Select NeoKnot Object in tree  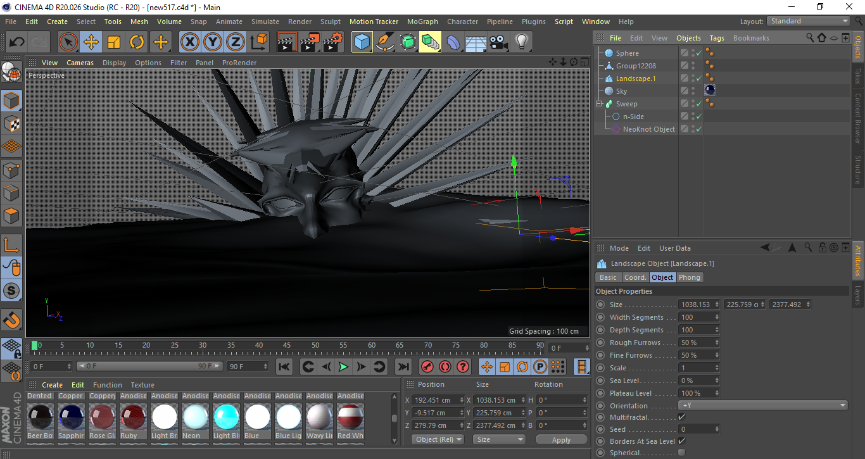[x=648, y=129]
